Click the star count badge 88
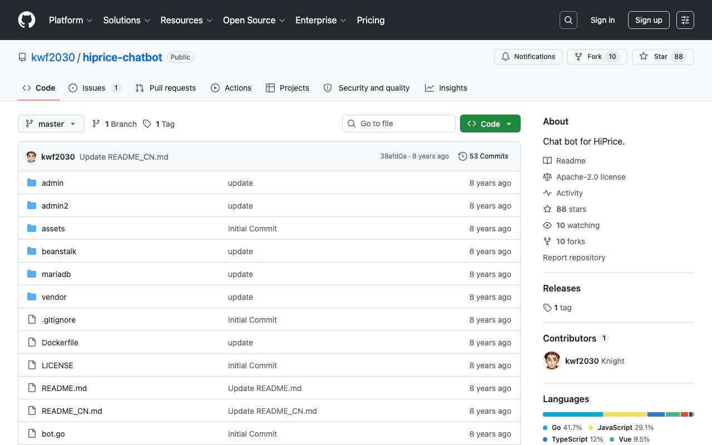 [x=678, y=57]
